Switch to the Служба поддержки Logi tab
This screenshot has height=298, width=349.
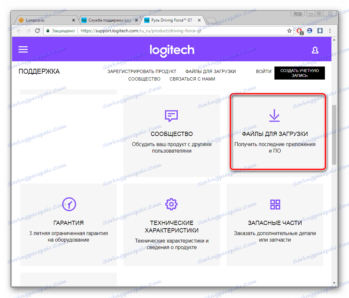[x=109, y=20]
